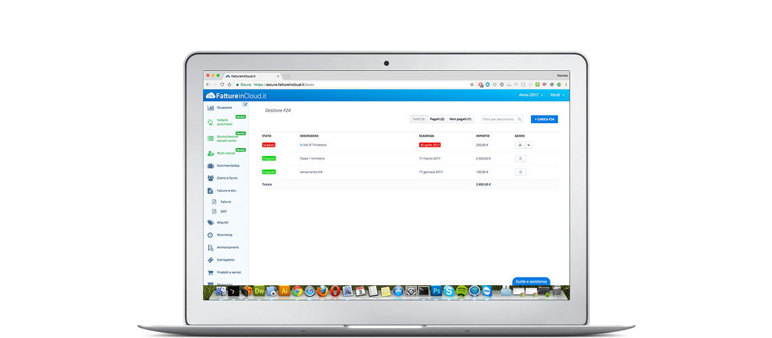Open the Fatture e doc. document icon

click(210, 191)
